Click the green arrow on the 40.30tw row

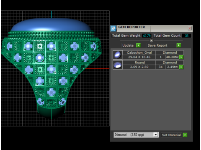[181, 57]
